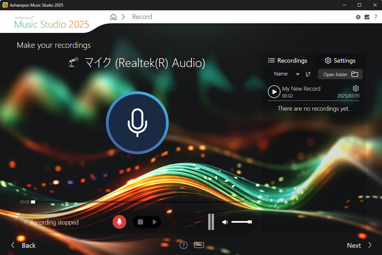The image size is (382, 255).
Task: Expand the Name sort dropdown
Action: click(x=286, y=74)
